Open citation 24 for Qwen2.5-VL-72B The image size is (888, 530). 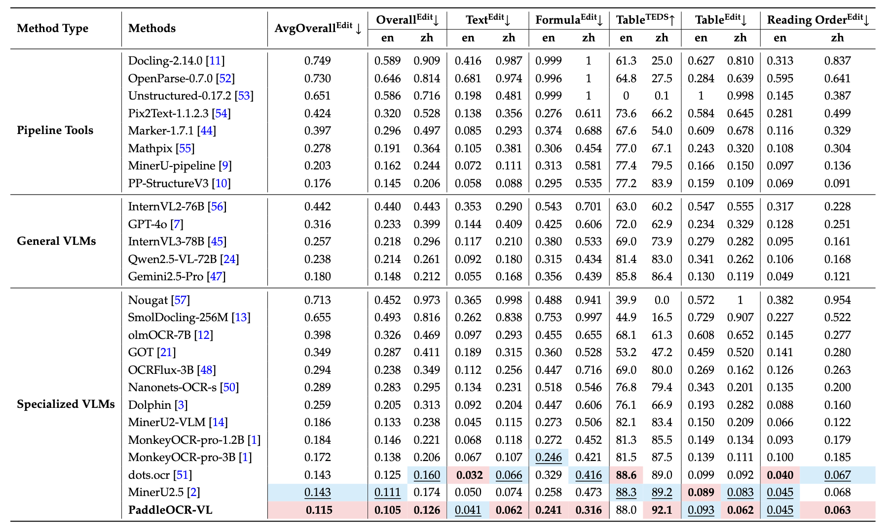pyautogui.click(x=229, y=259)
